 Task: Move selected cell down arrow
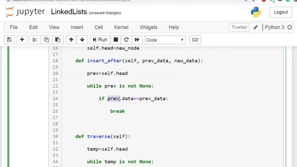point(82,40)
